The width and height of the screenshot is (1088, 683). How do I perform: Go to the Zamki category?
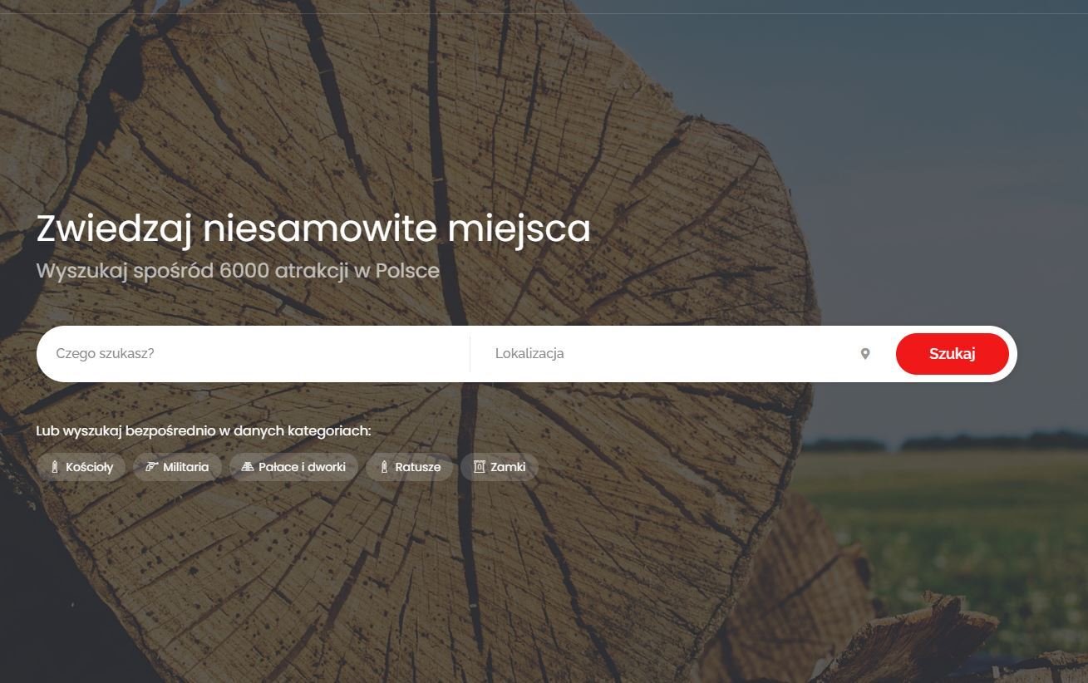(508, 467)
